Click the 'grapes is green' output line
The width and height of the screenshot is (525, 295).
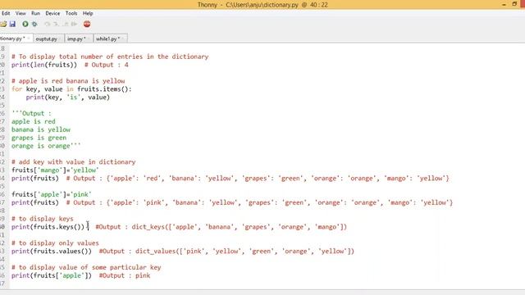[39, 138]
